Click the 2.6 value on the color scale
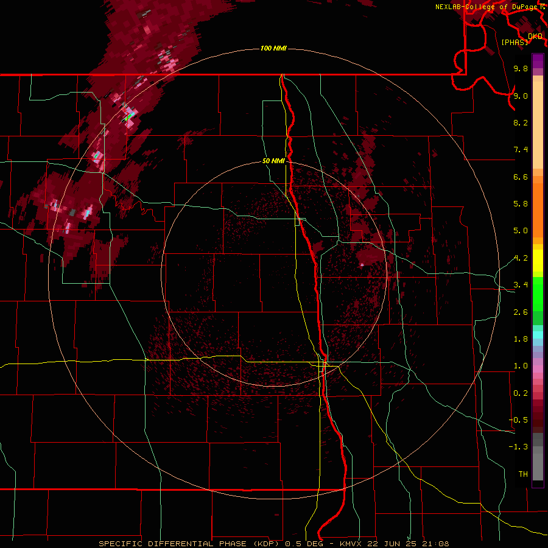548x548 pixels. click(521, 312)
